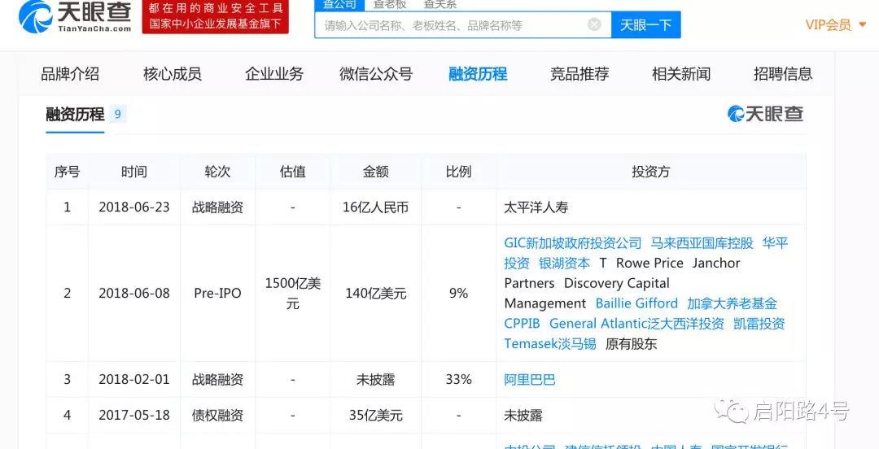The width and height of the screenshot is (879, 449).
Task: Open the 招聘信息 tab
Action: coord(783,73)
